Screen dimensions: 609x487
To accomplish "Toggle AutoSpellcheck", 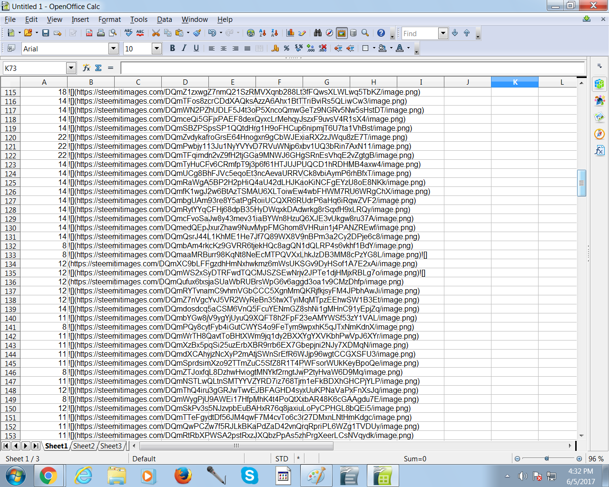I will point(140,33).
